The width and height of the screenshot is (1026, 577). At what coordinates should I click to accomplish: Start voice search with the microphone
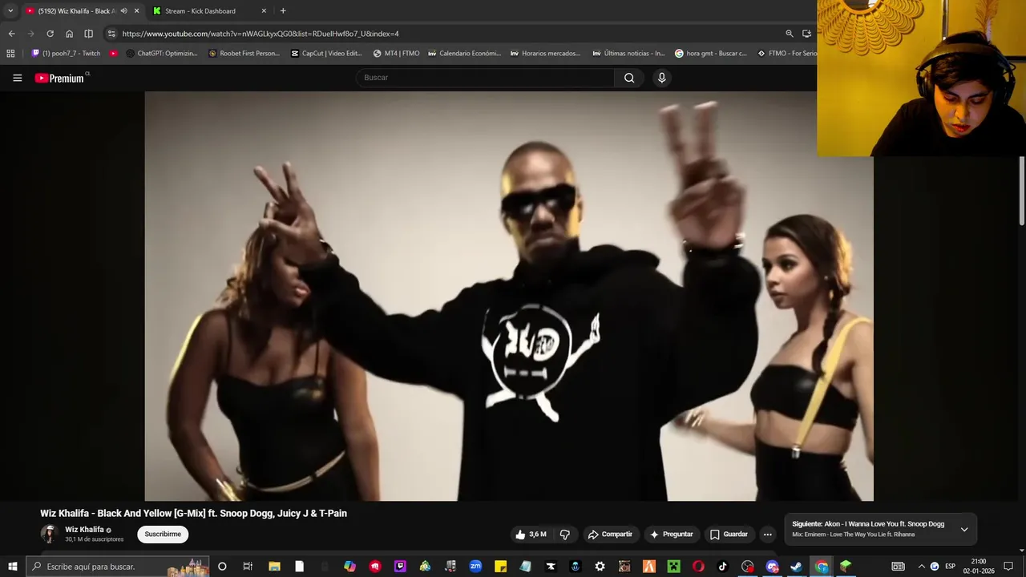661,78
